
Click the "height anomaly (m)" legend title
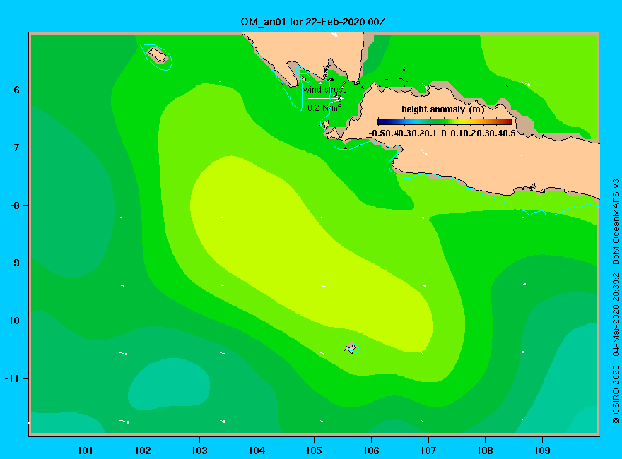pyautogui.click(x=443, y=109)
